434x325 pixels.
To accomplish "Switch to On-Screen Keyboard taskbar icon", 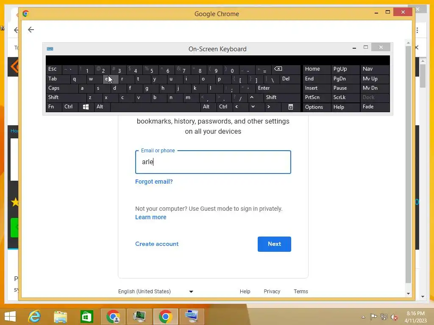I will point(192,316).
